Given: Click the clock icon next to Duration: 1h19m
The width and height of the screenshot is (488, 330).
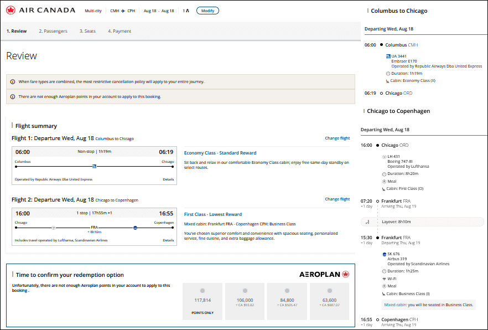Looking at the screenshot, I should pos(388,74).
